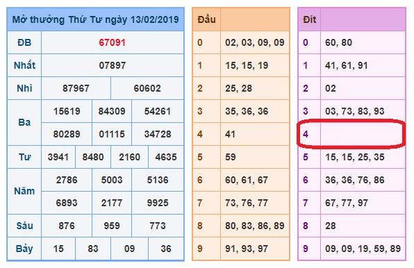Click the Đít column header
The image size is (414, 268).
click(309, 19)
